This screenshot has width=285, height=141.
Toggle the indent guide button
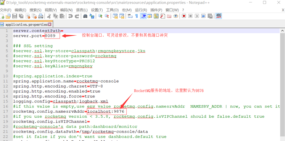[144, 16]
